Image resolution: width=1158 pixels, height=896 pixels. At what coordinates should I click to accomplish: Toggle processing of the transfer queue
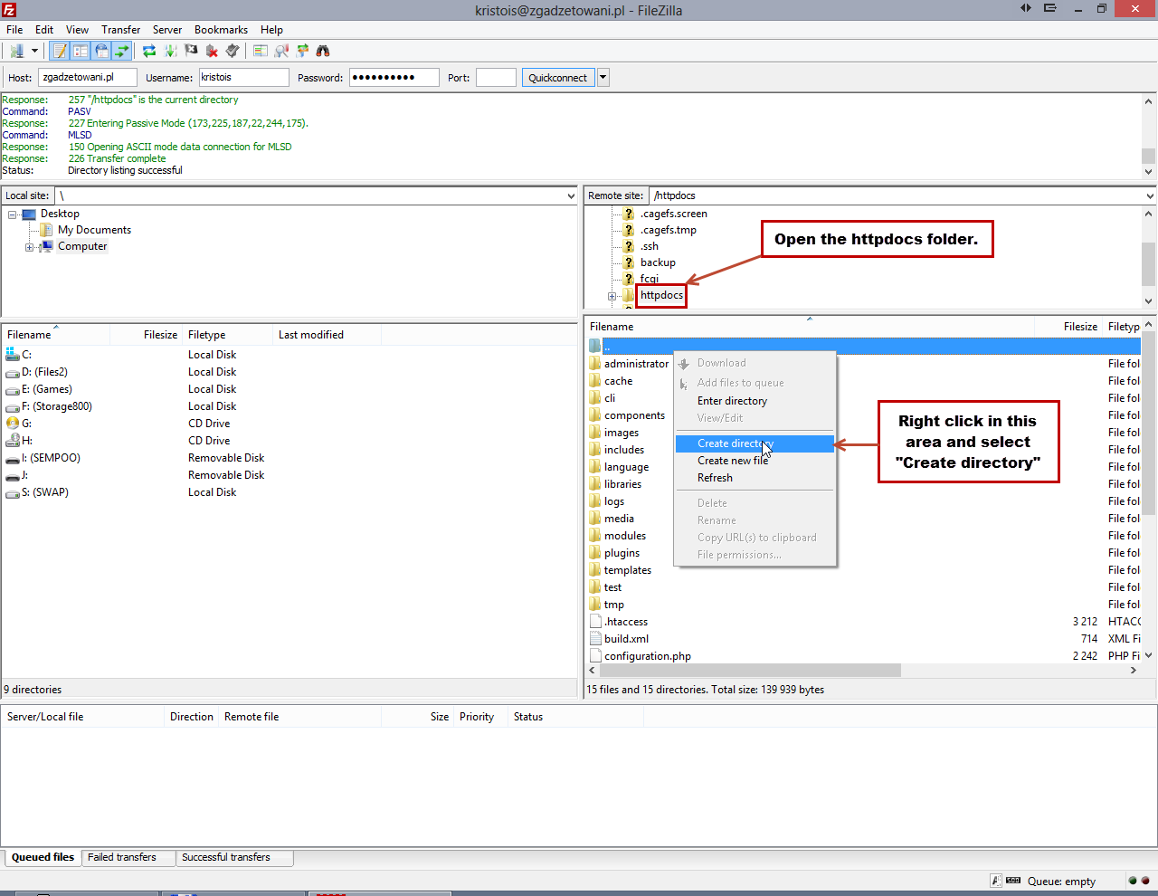pyautogui.click(x=170, y=52)
